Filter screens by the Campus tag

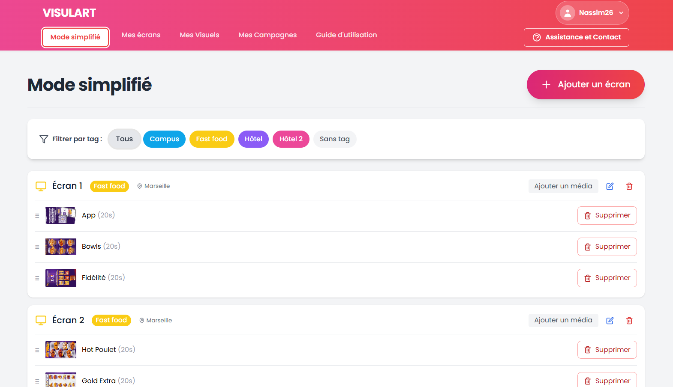pyautogui.click(x=164, y=139)
